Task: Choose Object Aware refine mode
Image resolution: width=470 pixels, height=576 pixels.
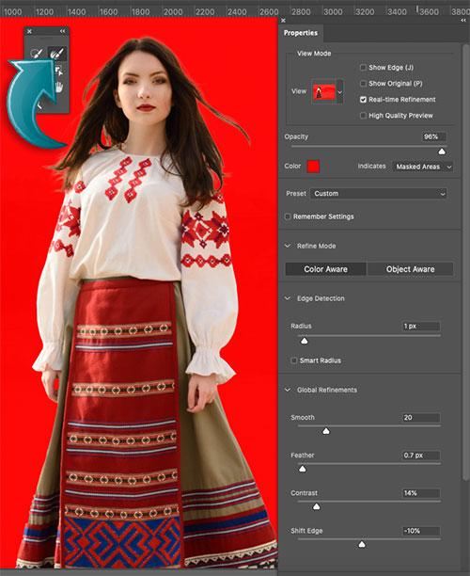Action: (x=410, y=269)
